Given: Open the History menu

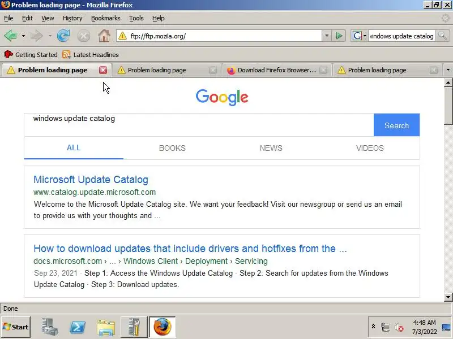Looking at the screenshot, I should point(72,18).
